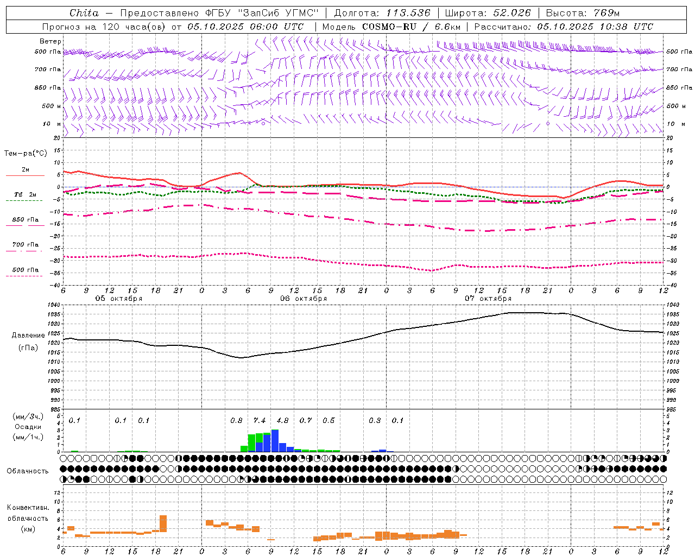Click the "700 гПа" temperature legend entry
Screen dimensions: 695x556
point(25,246)
